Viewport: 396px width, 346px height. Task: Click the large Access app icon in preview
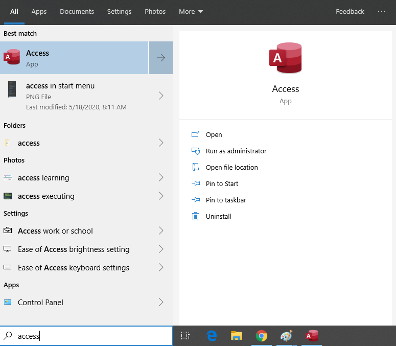(285, 59)
